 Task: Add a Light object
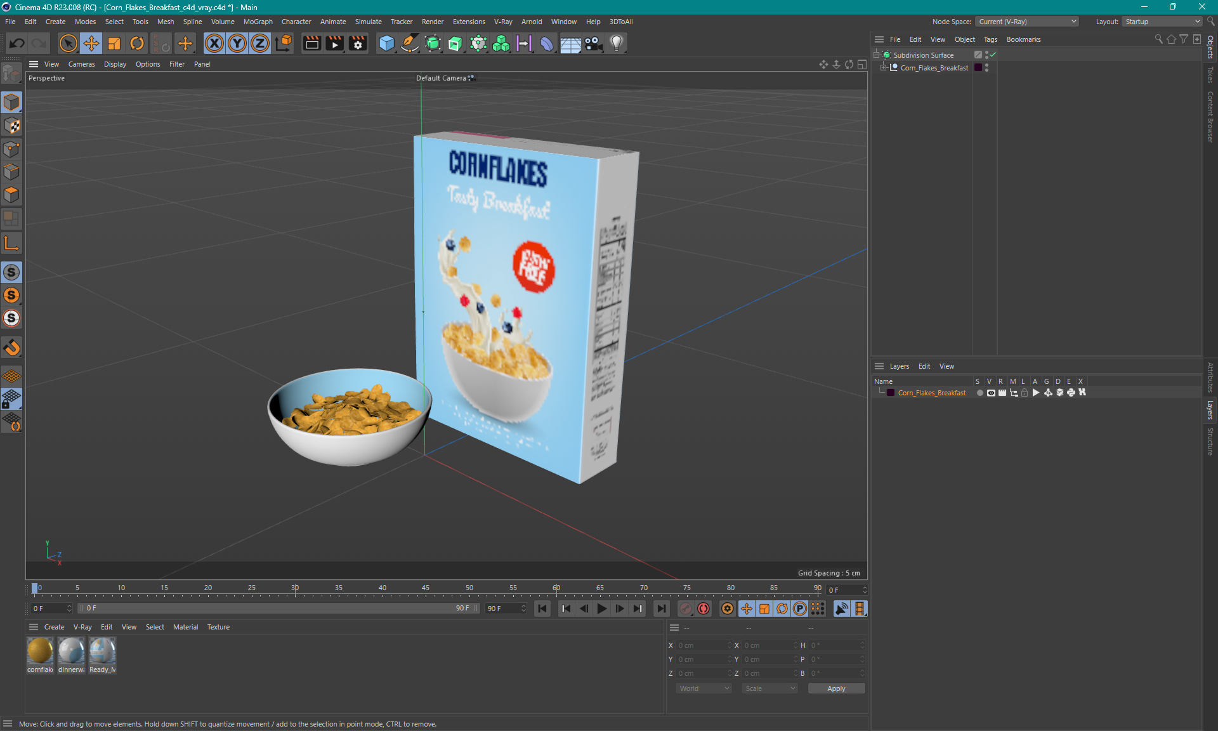click(617, 43)
